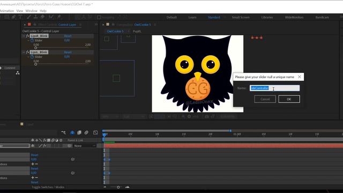Select the Eraser tool in toolbar
The image size is (343, 193).
43,17
